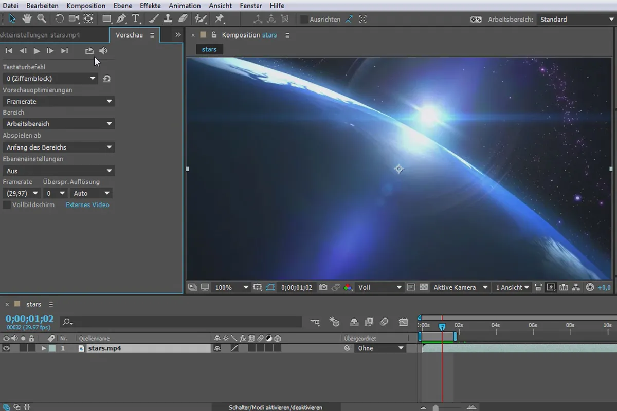Jump to first frame in Vorschau panel
Viewport: 617px width, 411px height.
click(x=9, y=50)
